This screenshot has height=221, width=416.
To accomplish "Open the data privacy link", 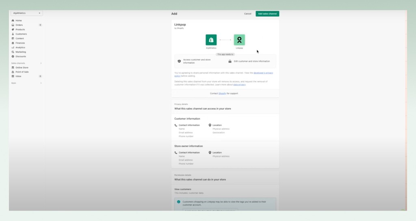I will pos(239,85).
